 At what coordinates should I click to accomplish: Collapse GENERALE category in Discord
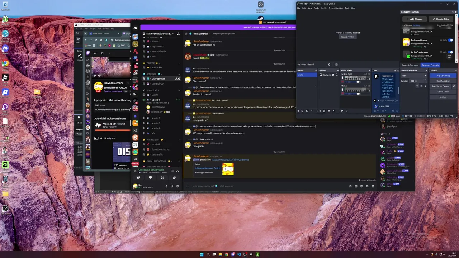[152, 74]
